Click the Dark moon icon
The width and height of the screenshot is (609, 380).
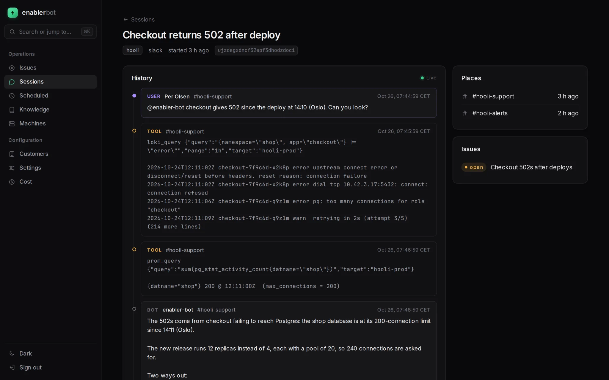pos(12,353)
